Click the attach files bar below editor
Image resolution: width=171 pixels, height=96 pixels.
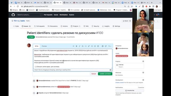click(73, 70)
